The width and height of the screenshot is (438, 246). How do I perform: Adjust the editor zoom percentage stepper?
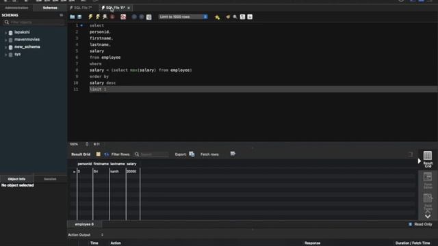[x=87, y=144]
